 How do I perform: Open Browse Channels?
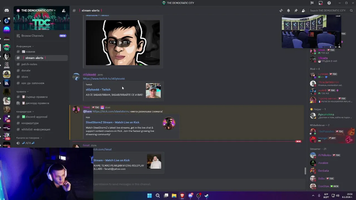pyautogui.click(x=41, y=36)
